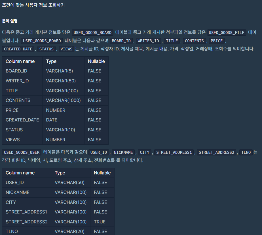Click the VARCHAR(1000) type cell
This screenshot has width=262, height=235.
click(63, 101)
